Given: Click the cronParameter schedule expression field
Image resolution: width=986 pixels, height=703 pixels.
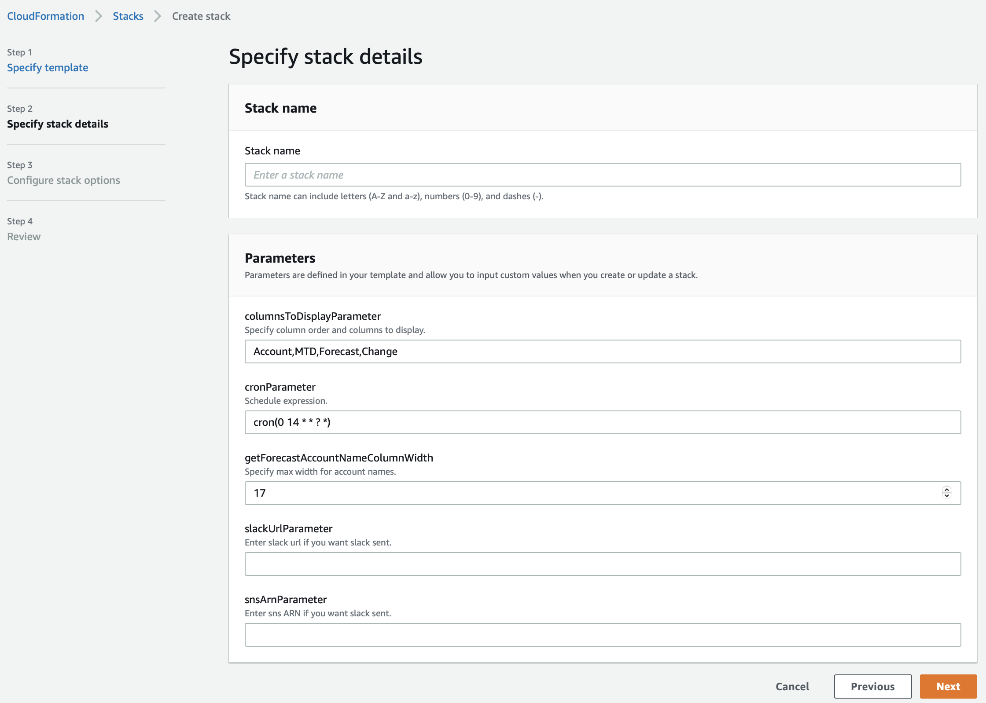Looking at the screenshot, I should click(x=603, y=422).
